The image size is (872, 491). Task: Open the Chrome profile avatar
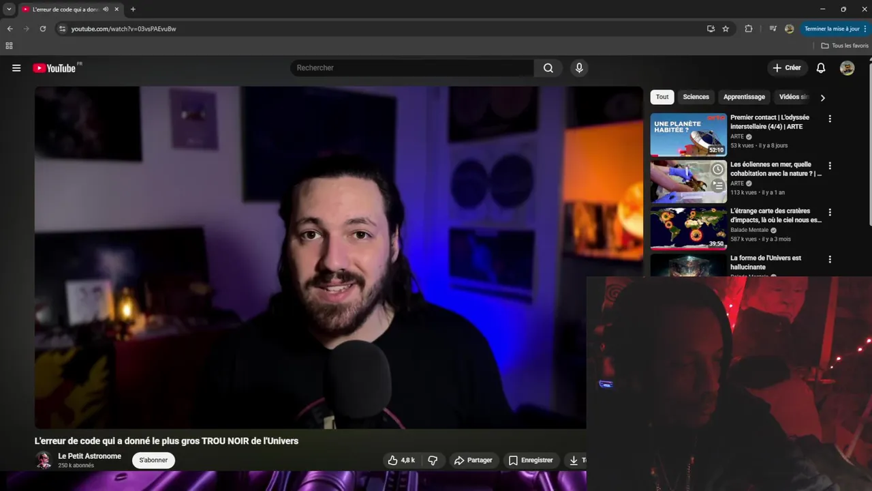790,29
